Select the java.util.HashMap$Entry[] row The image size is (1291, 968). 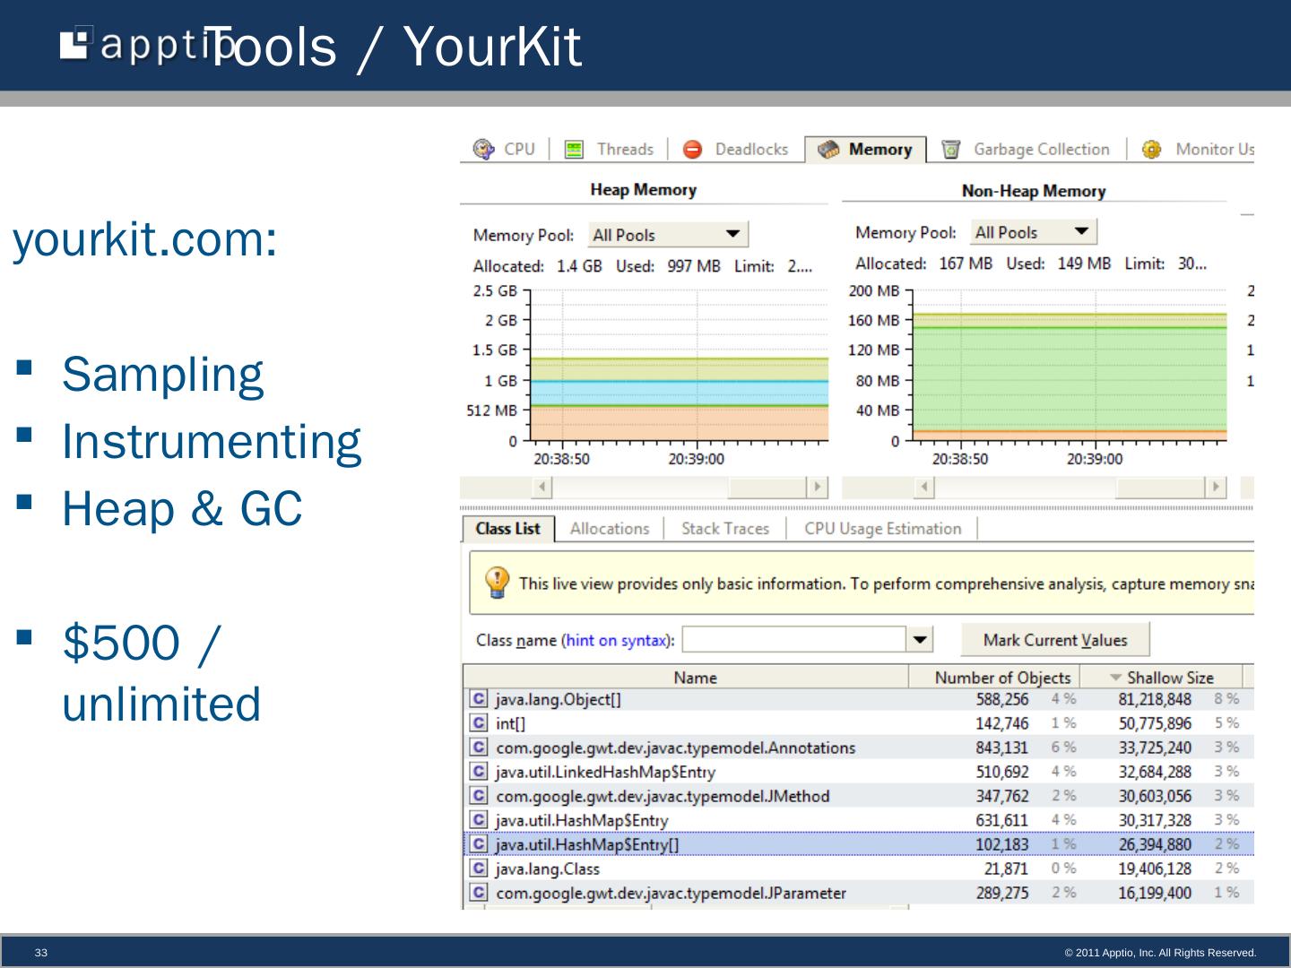pos(858,844)
